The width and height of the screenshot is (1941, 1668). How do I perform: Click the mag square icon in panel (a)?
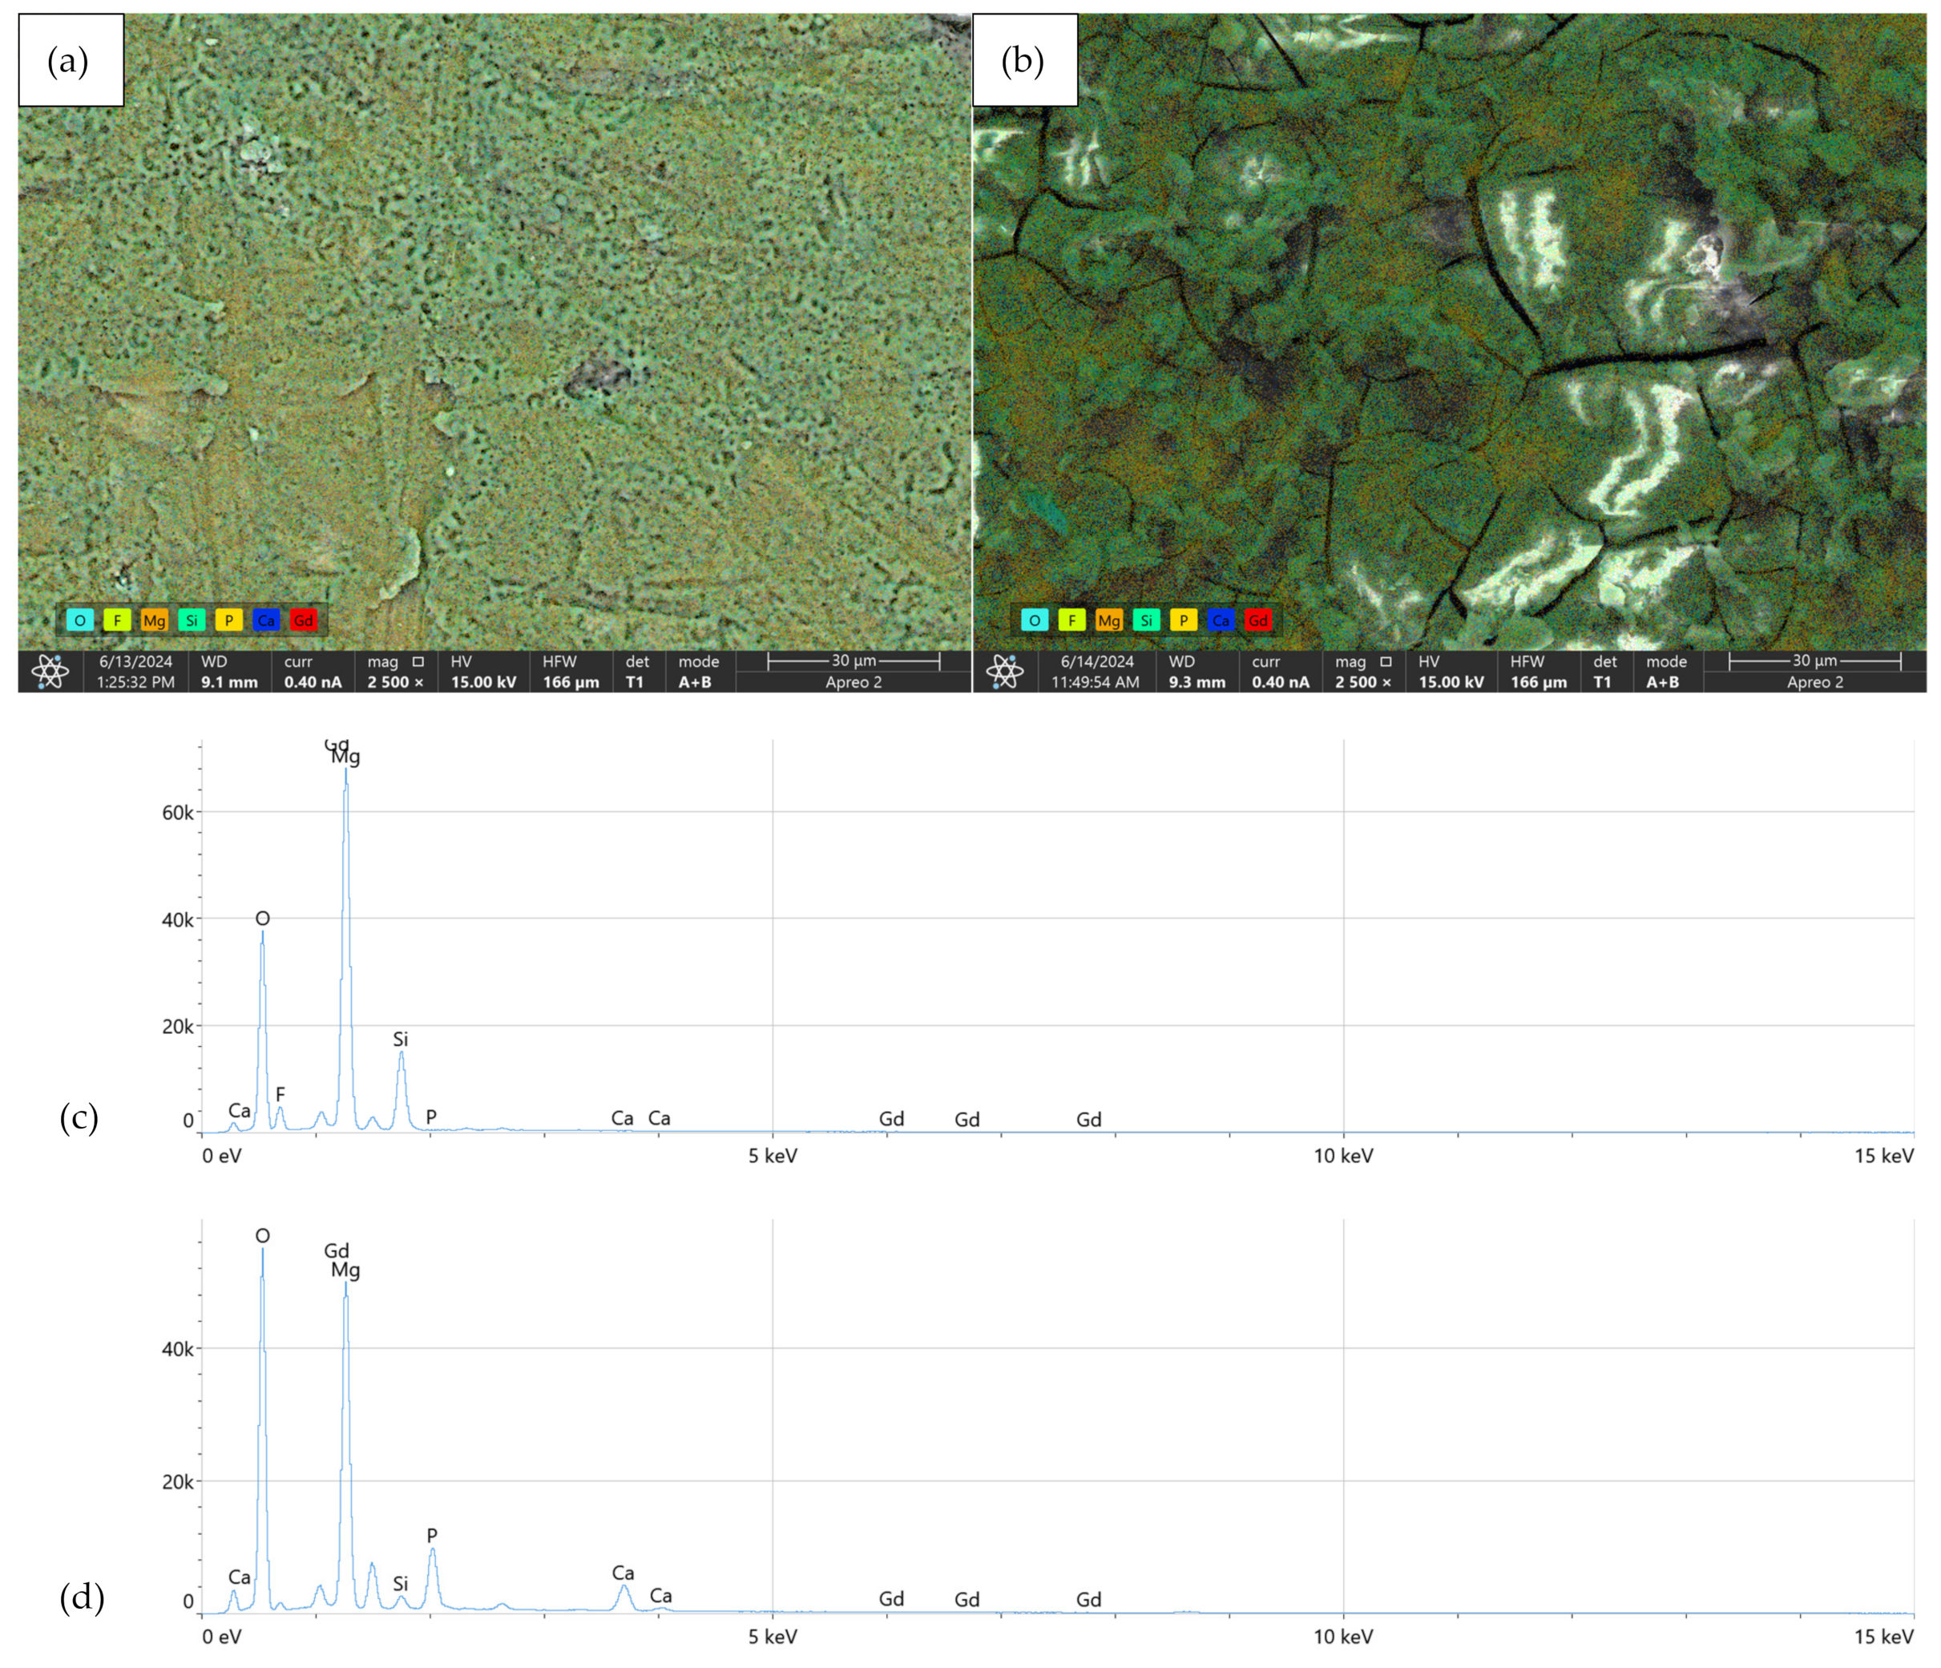[x=418, y=661]
